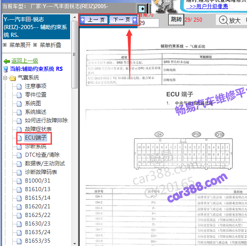Click the green back arrow icon
Screen dimensions: 247x246
click(x=7, y=61)
